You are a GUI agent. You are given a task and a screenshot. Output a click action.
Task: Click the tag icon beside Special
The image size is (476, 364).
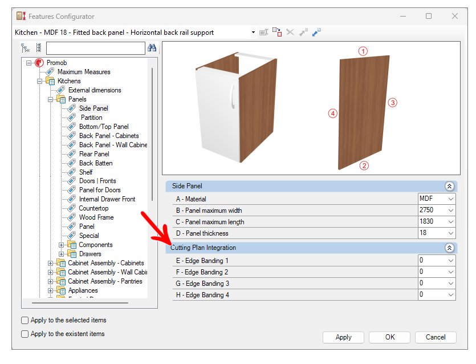pyautogui.click(x=72, y=236)
